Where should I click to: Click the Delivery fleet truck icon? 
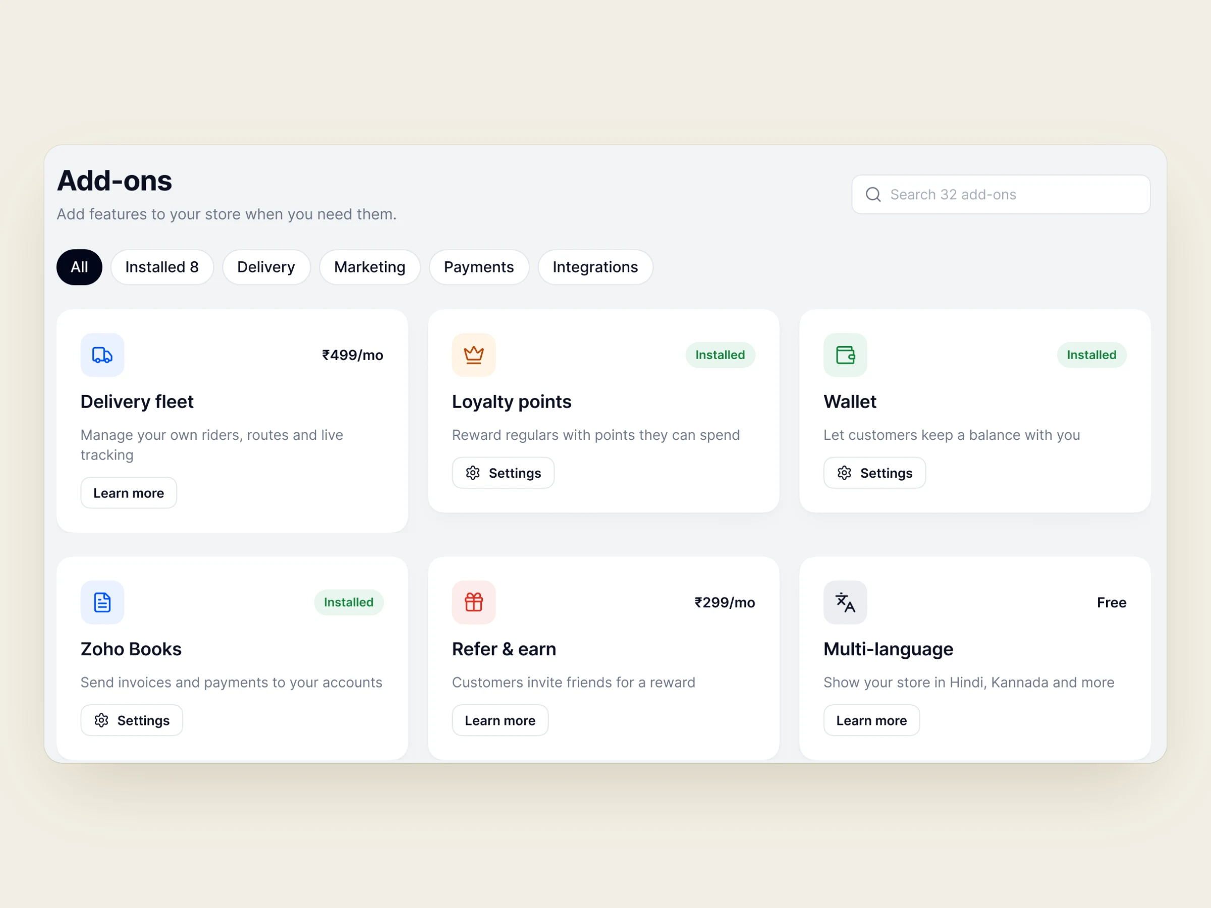click(x=102, y=355)
